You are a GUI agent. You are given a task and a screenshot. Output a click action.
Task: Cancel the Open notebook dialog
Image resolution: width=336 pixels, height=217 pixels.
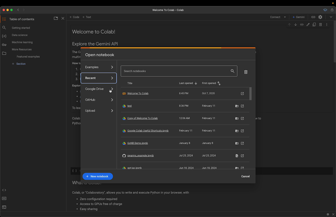(245, 176)
